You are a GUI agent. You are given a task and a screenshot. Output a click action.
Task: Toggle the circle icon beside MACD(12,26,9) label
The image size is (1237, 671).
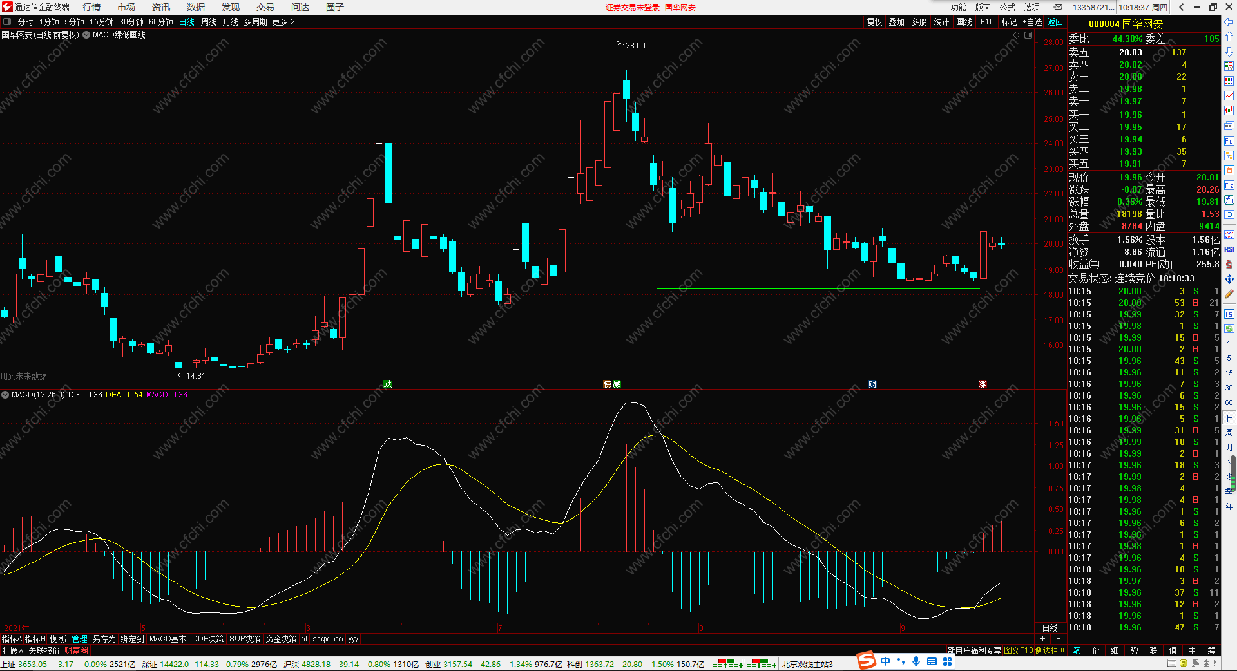point(5,395)
